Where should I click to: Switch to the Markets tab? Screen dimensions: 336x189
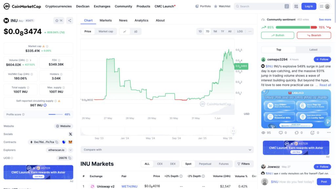pyautogui.click(x=106, y=21)
